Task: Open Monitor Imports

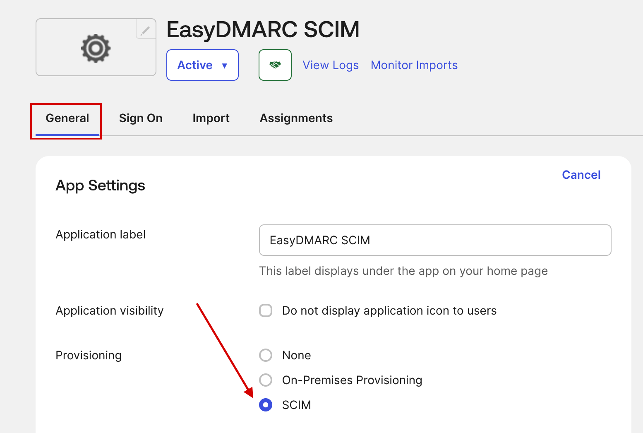Action: [414, 65]
